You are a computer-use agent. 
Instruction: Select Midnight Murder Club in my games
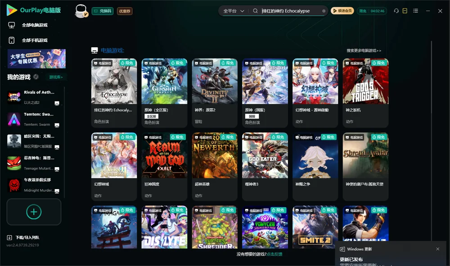[34, 185]
